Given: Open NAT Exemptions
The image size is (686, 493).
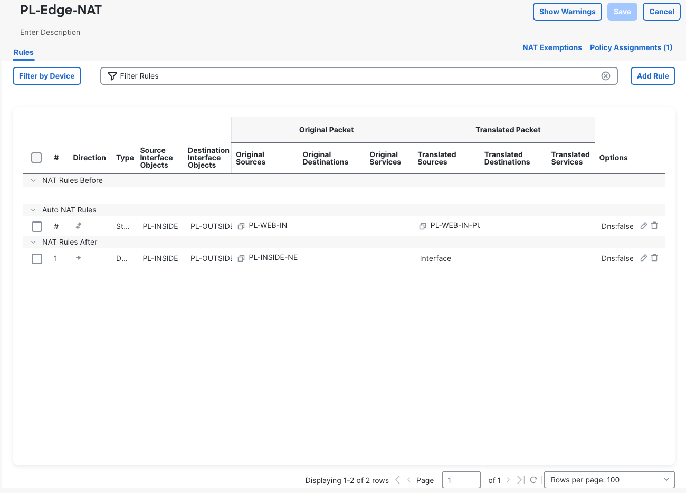Looking at the screenshot, I should 552,47.
